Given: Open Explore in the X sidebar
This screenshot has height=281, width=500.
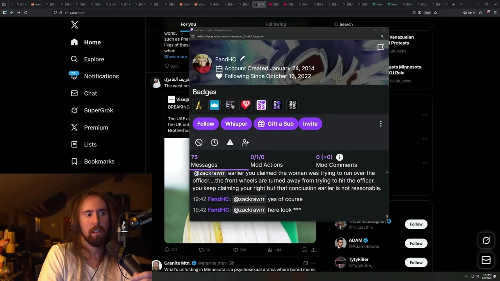Looking at the screenshot, I should [87, 59].
